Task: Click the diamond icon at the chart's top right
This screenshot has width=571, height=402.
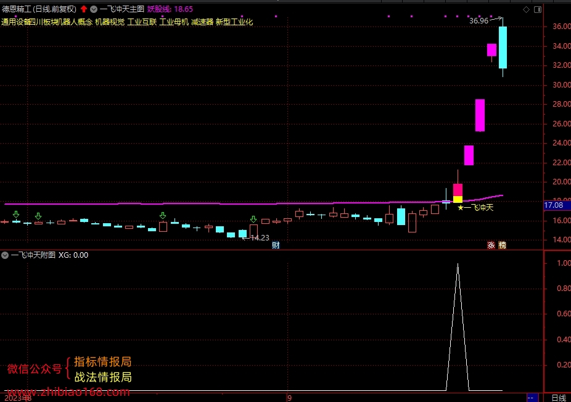Action: tap(526, 9)
